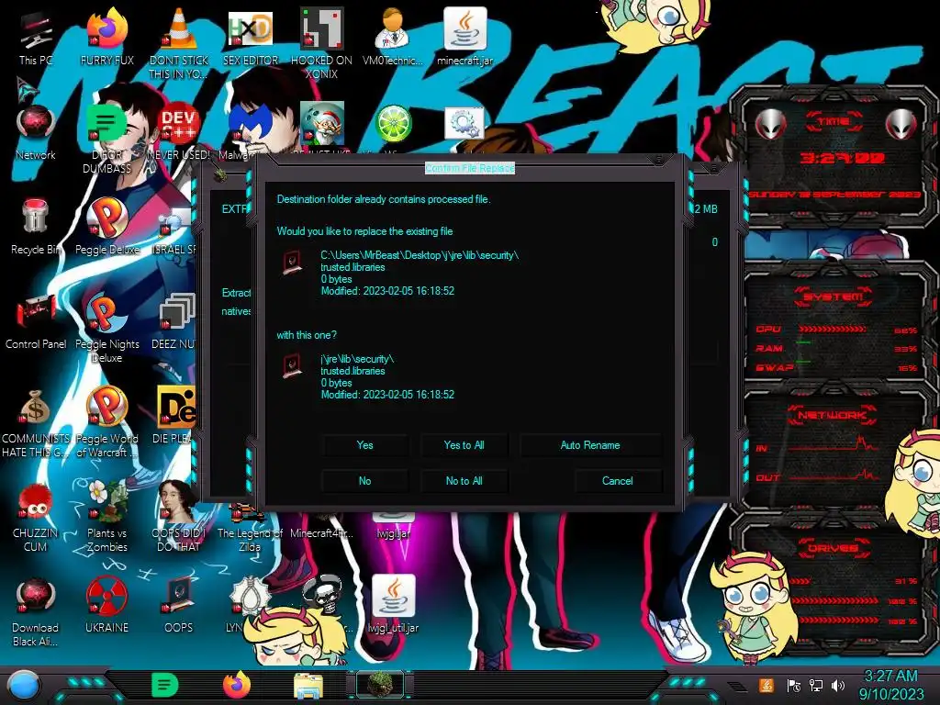Cancel the Confirm File Replace dialog
This screenshot has height=705, width=940.
tap(618, 481)
